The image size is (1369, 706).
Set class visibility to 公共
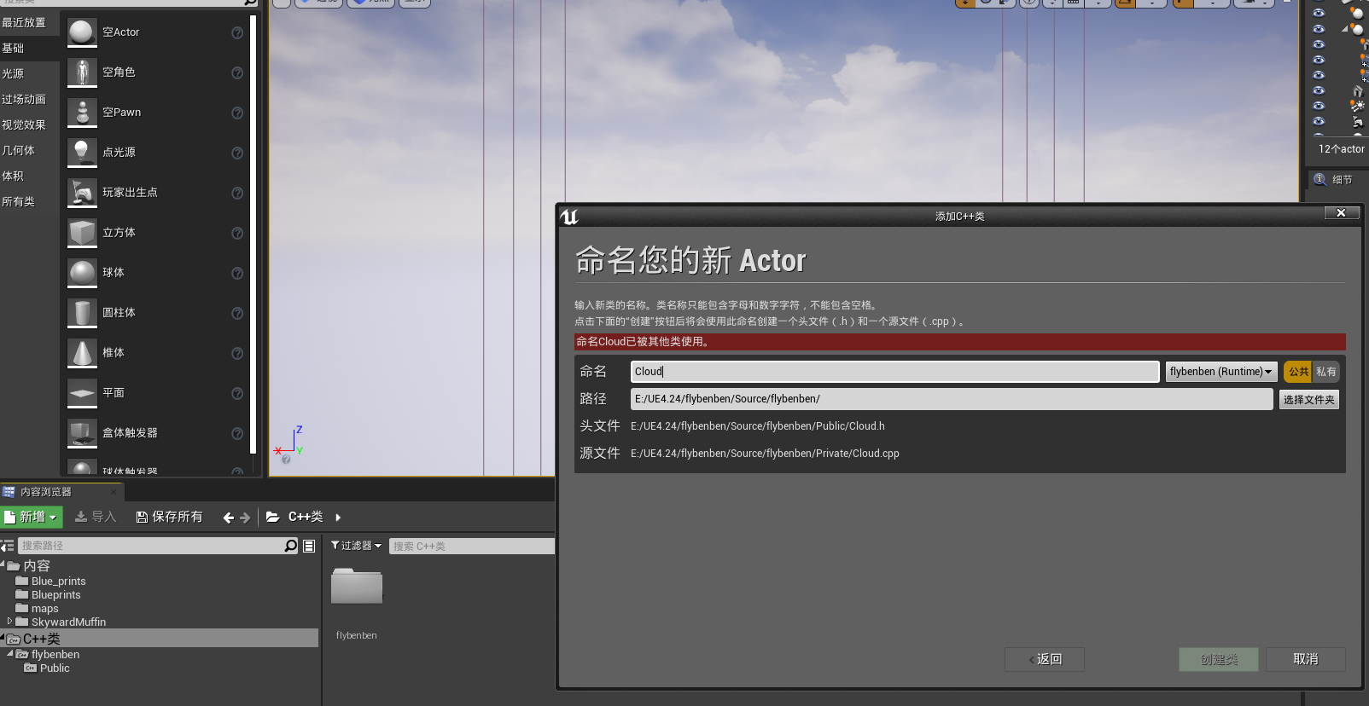click(x=1298, y=372)
